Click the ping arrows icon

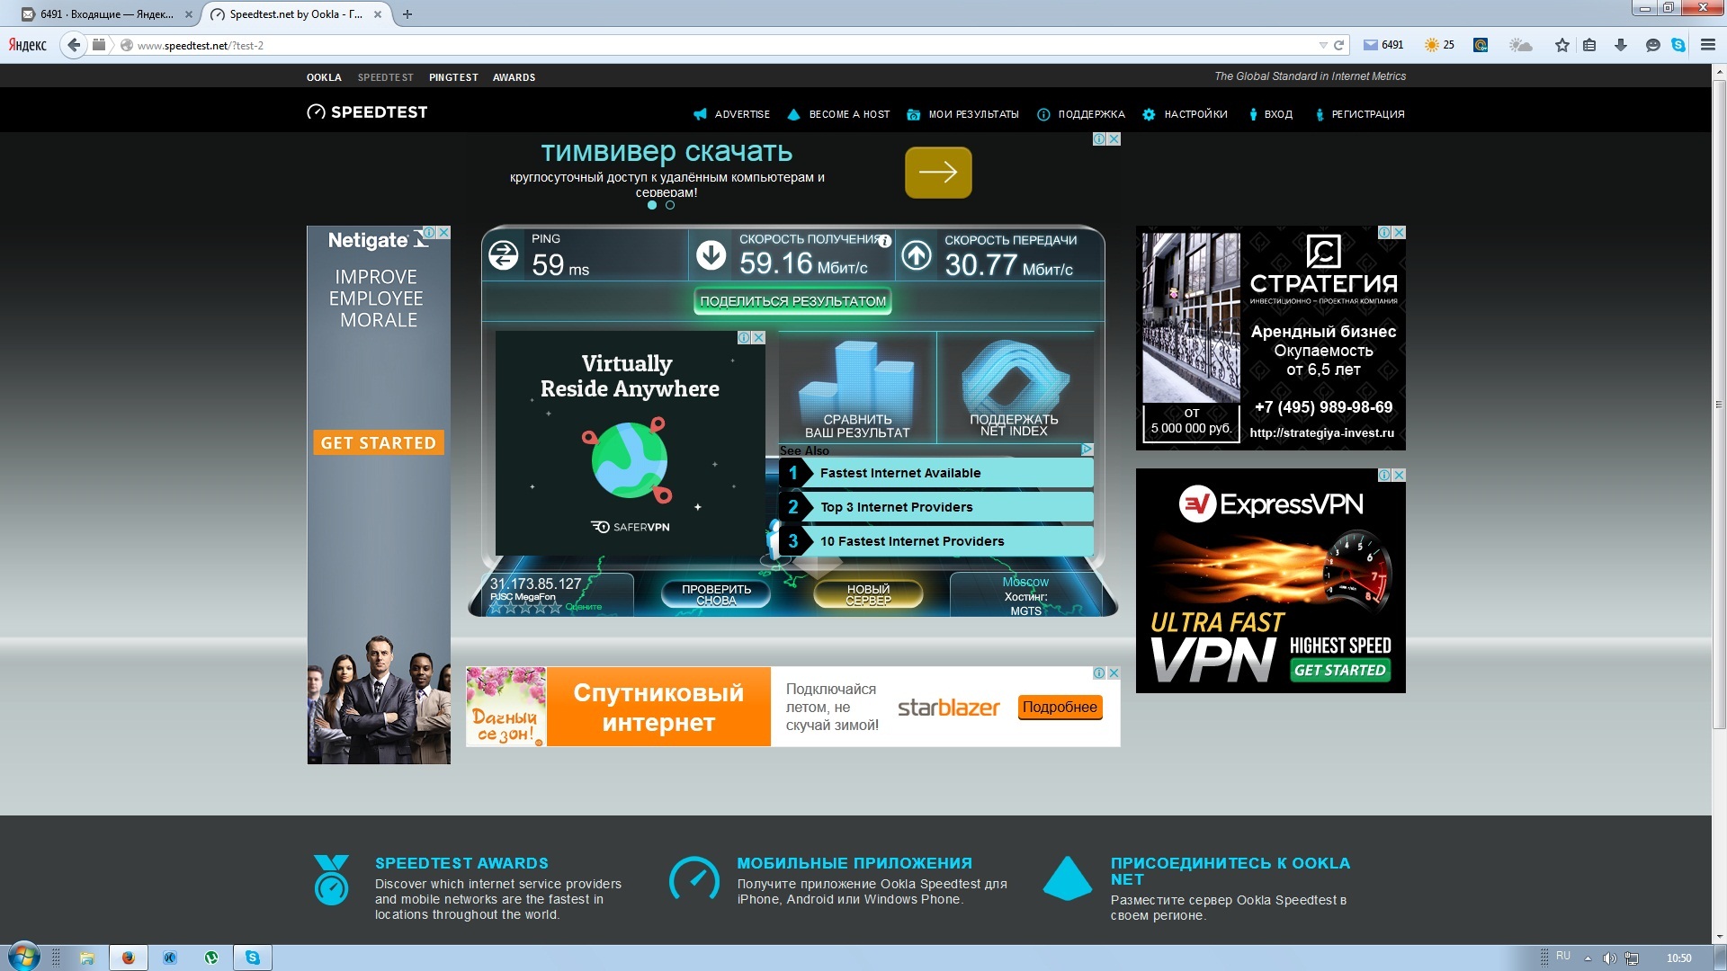[504, 255]
